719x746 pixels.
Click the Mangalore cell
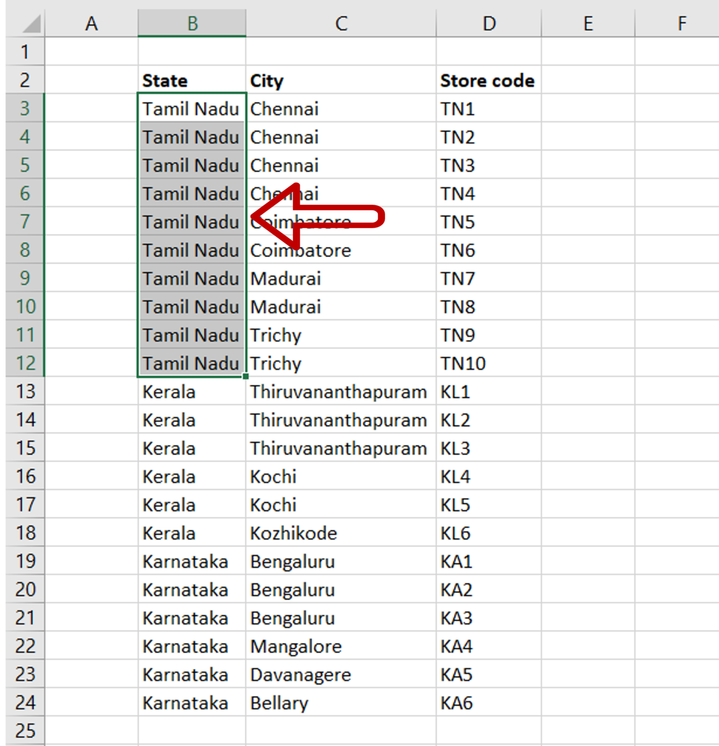(341, 646)
